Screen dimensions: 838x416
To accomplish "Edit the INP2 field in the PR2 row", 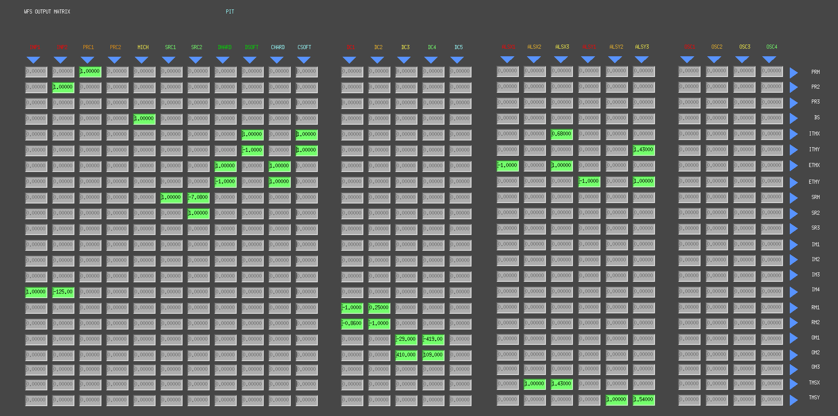I will [63, 87].
